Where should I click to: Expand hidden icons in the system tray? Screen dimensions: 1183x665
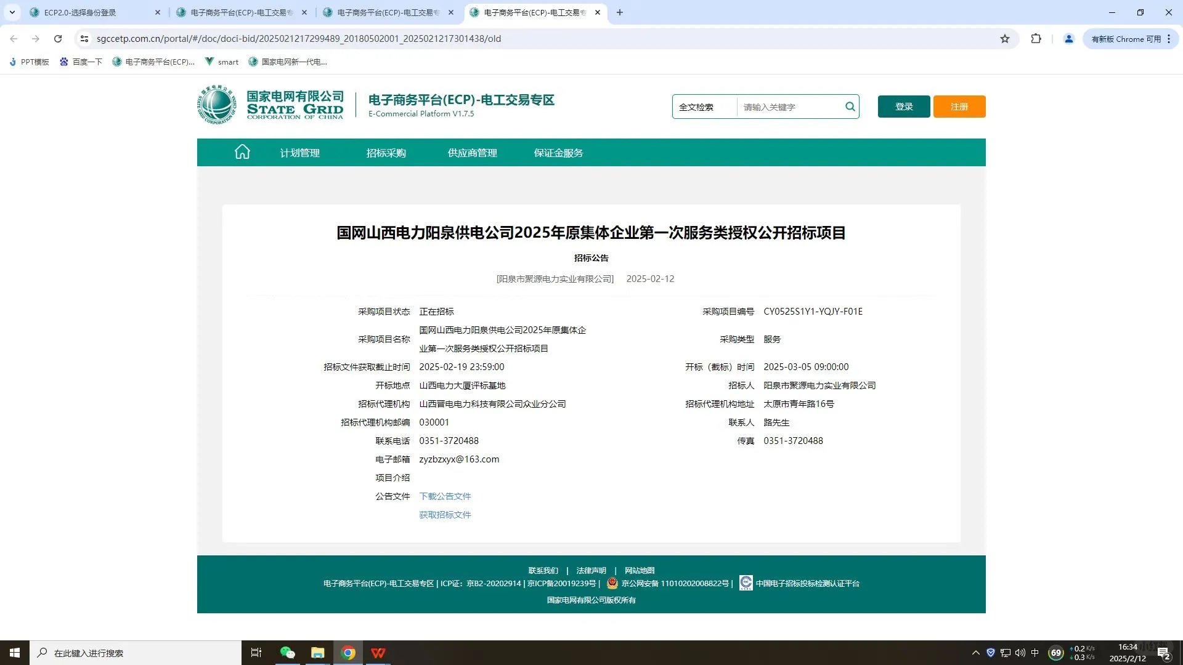point(975,653)
